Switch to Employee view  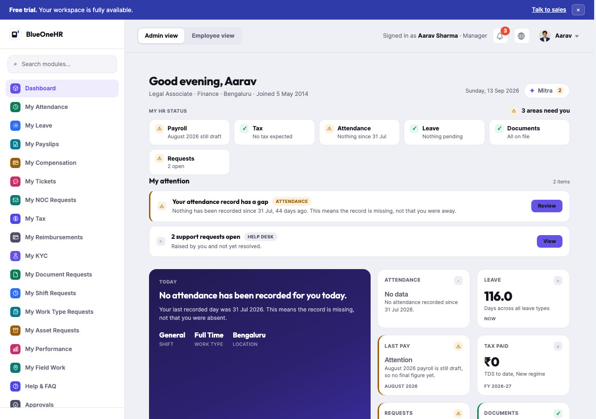coord(213,36)
